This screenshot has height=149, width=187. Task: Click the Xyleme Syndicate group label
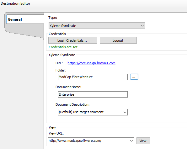[x=62, y=55]
